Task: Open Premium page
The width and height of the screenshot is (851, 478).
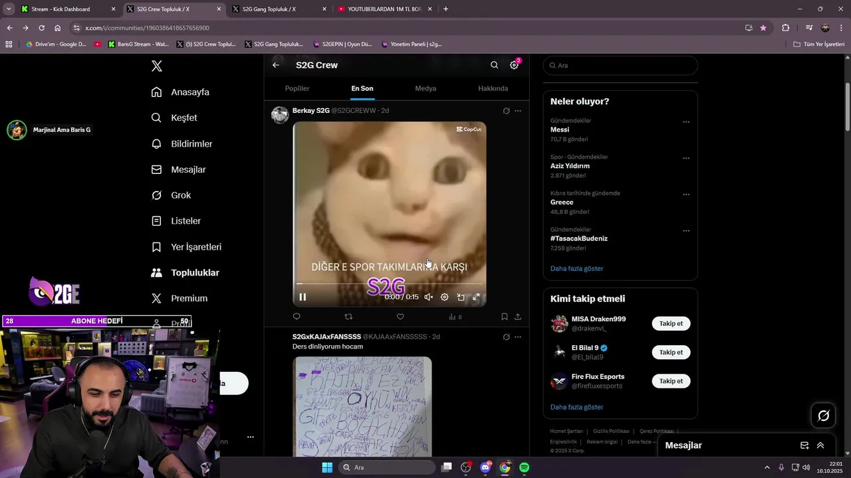Action: click(179, 298)
